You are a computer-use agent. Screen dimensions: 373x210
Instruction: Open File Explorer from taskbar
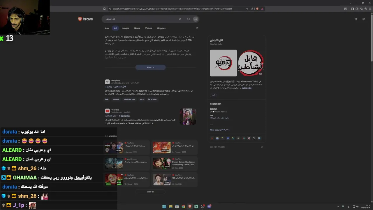tap(170, 206)
